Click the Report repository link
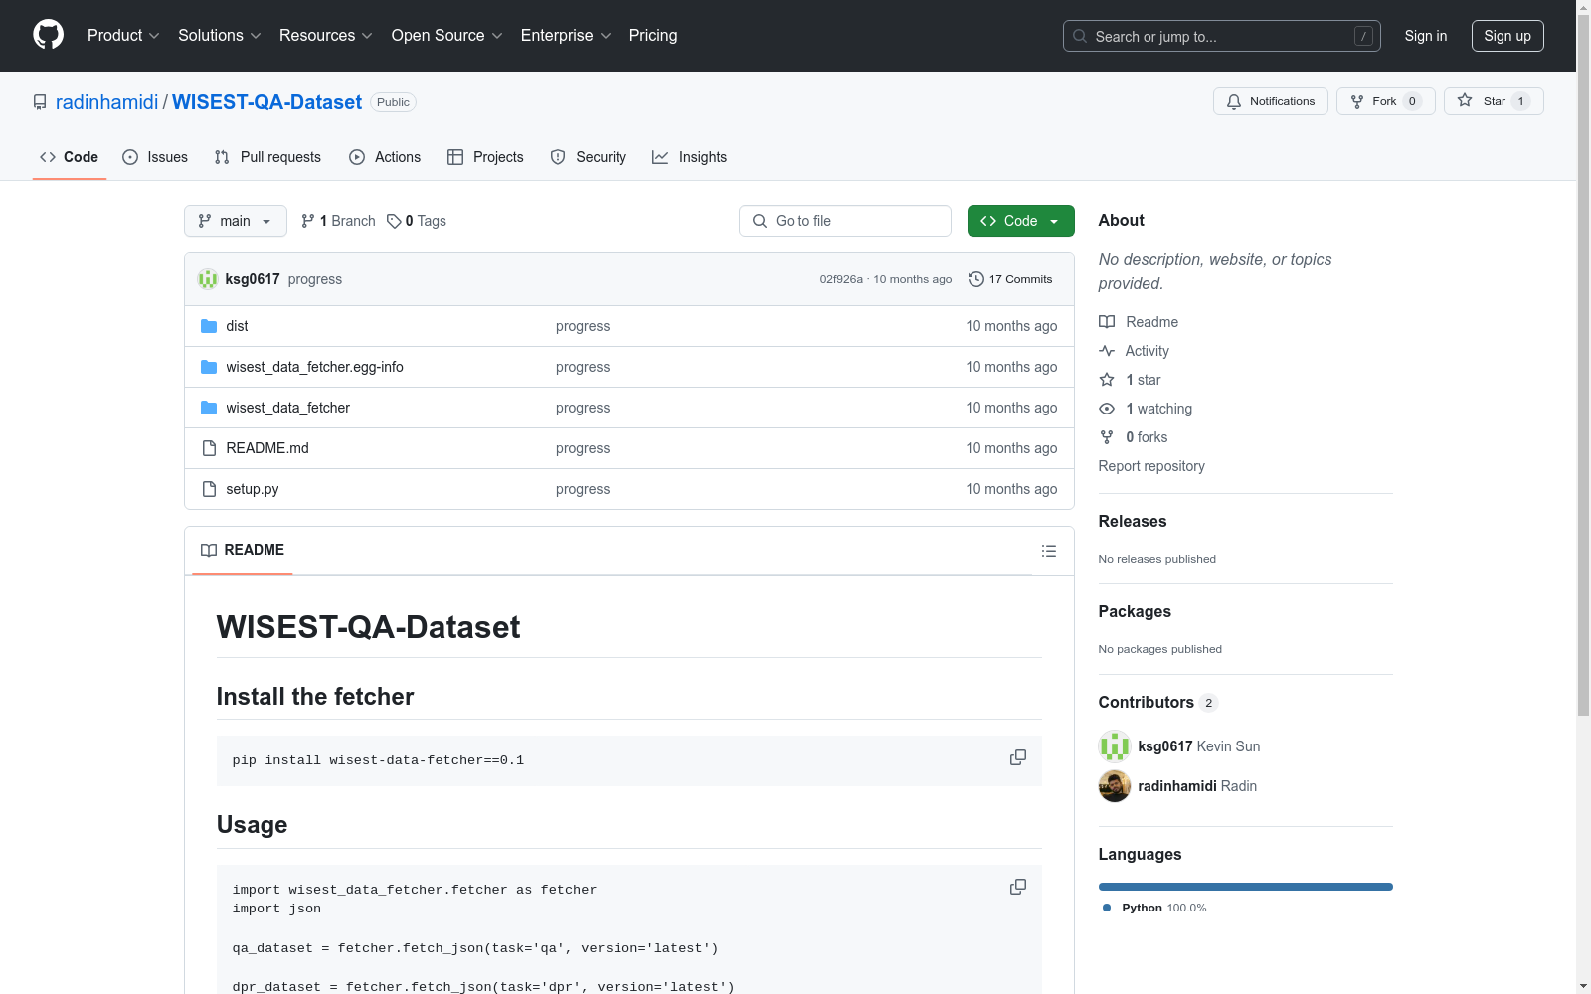Image resolution: width=1591 pixels, height=994 pixels. [x=1151, y=466]
